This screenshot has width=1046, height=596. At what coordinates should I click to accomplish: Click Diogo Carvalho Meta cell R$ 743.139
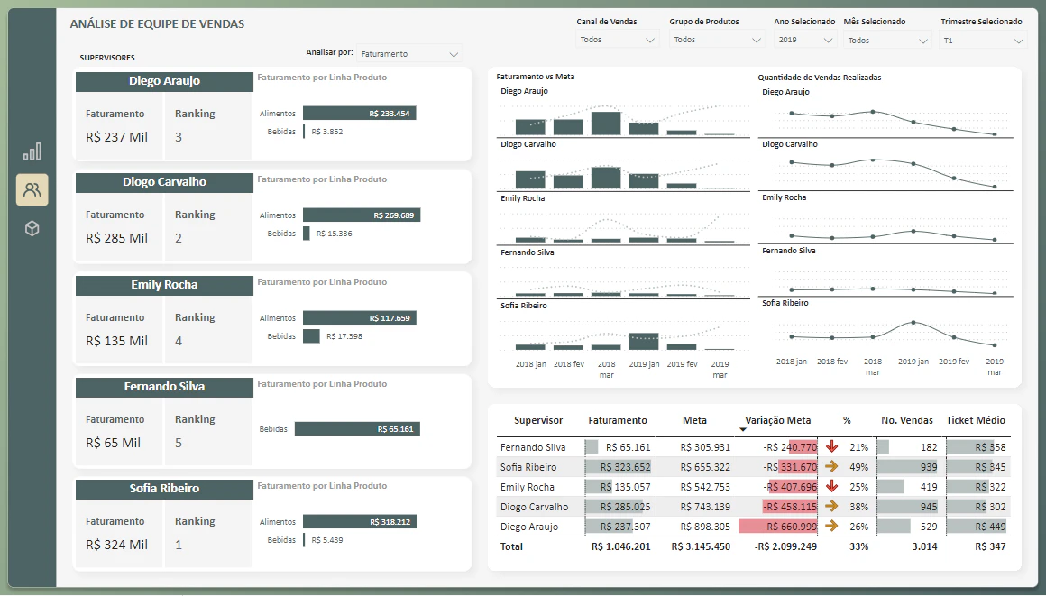coord(705,507)
